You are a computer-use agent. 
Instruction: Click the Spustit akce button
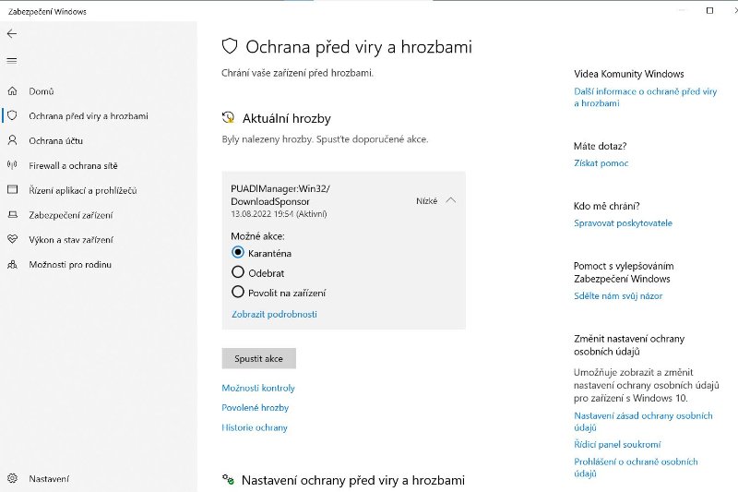click(259, 358)
